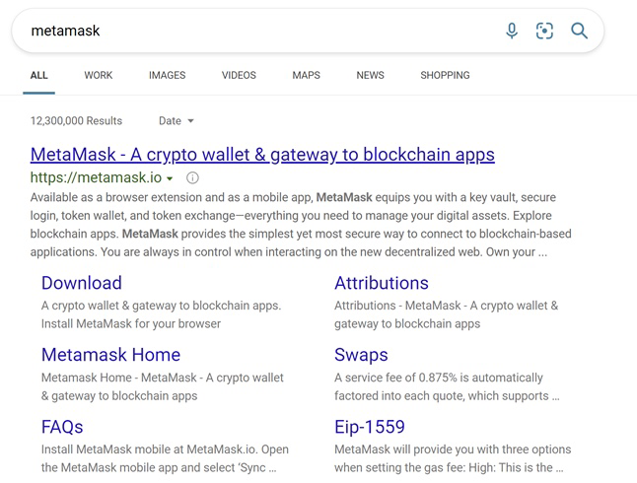Open the Attributions sitelink
637x483 pixels.
click(382, 283)
